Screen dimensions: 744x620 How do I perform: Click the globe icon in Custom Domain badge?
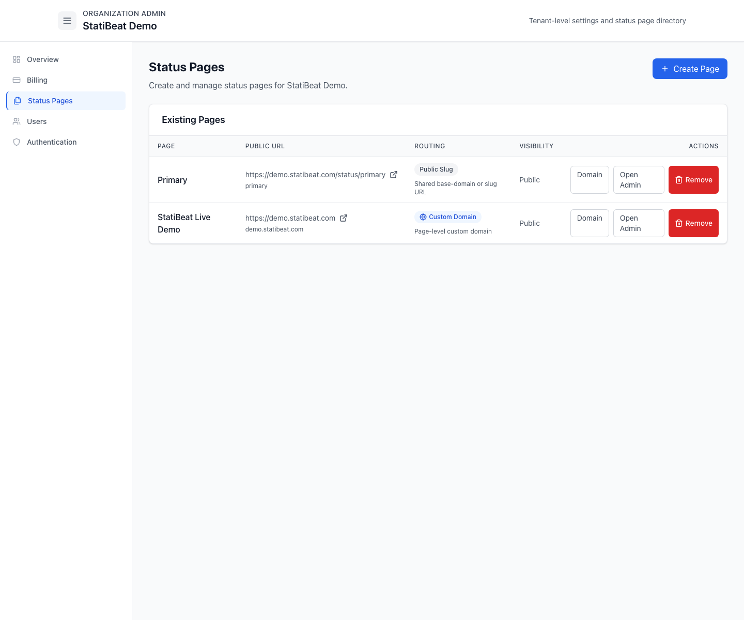tap(423, 217)
